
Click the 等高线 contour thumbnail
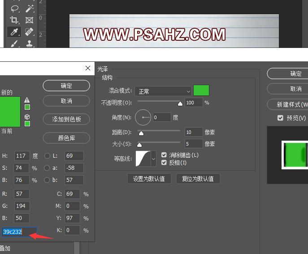[143, 159]
